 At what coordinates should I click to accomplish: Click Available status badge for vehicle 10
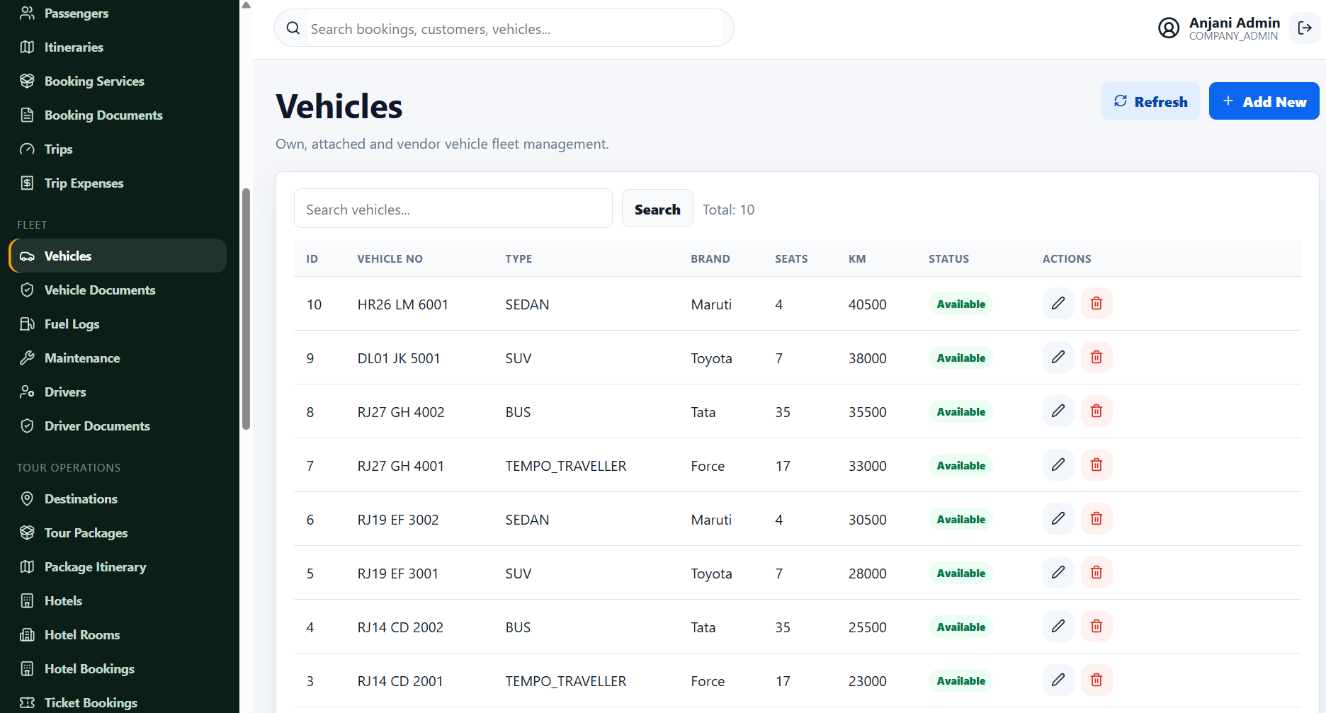(x=960, y=304)
